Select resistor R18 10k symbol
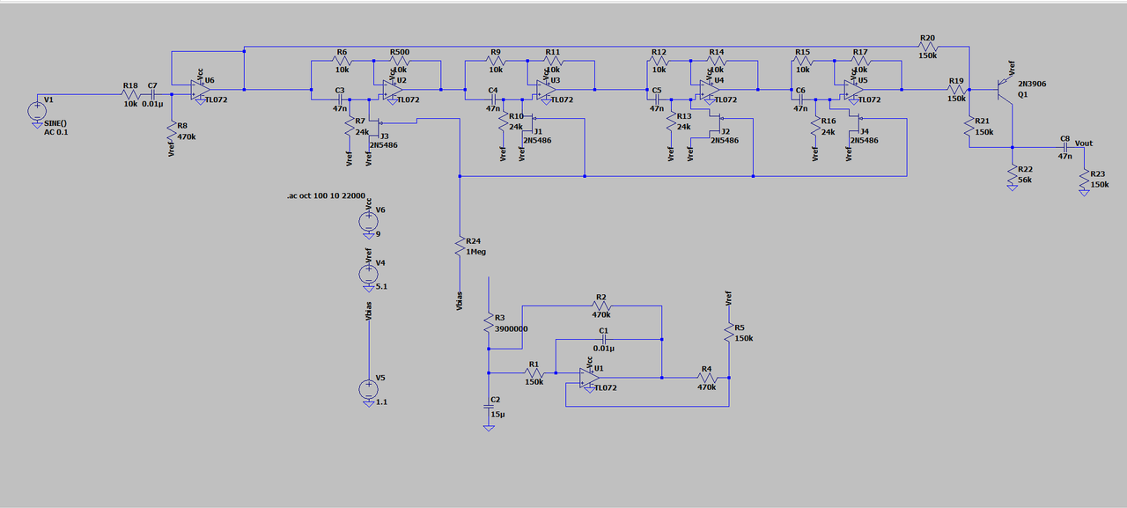Viewport: 1127px width, 508px height. coord(130,93)
